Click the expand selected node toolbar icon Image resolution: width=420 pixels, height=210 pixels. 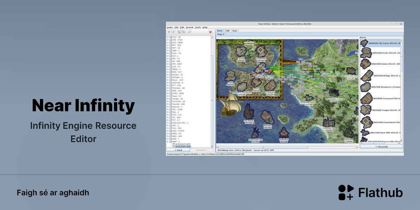[x=169, y=32]
